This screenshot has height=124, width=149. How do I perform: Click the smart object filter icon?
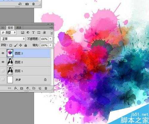click(x=44, y=32)
